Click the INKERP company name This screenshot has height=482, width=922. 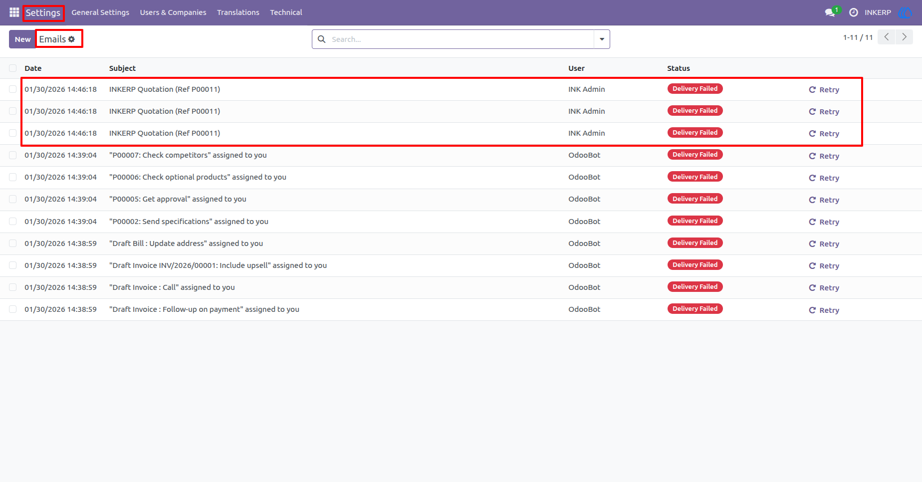878,12
